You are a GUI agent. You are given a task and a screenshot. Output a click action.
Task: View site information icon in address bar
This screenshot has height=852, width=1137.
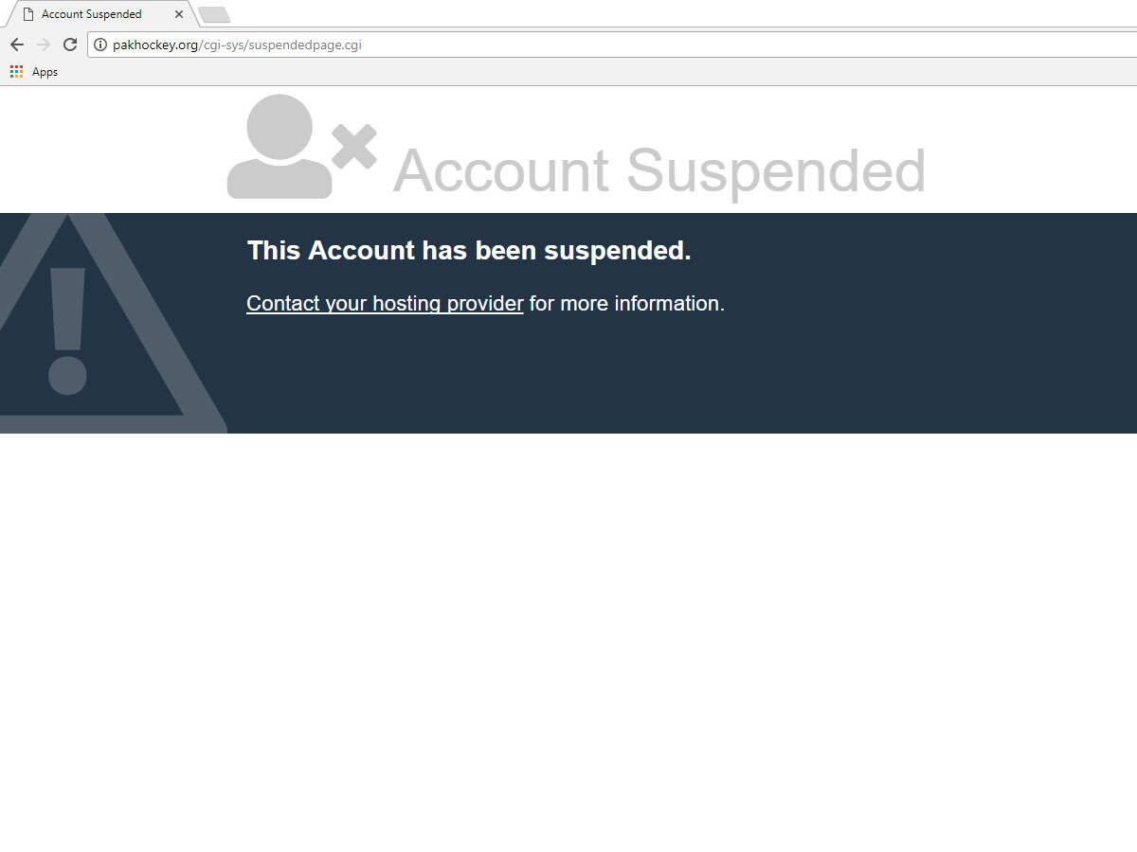tap(100, 44)
